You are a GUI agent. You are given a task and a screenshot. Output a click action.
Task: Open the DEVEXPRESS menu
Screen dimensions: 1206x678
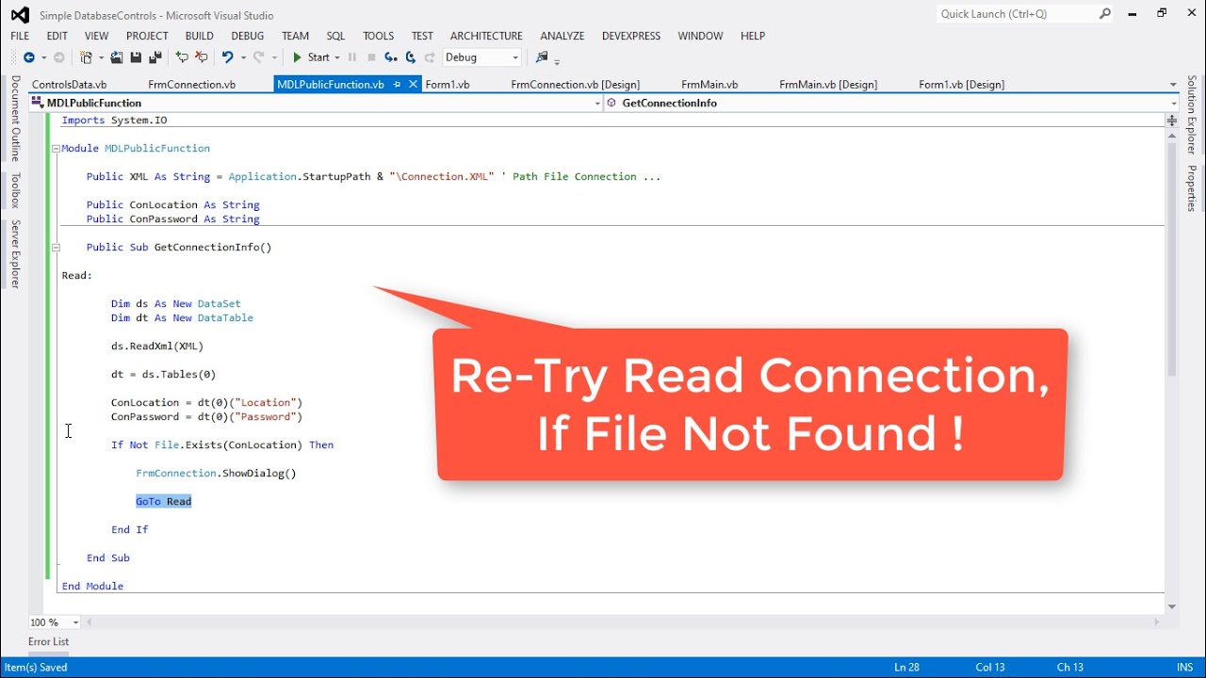click(x=631, y=36)
